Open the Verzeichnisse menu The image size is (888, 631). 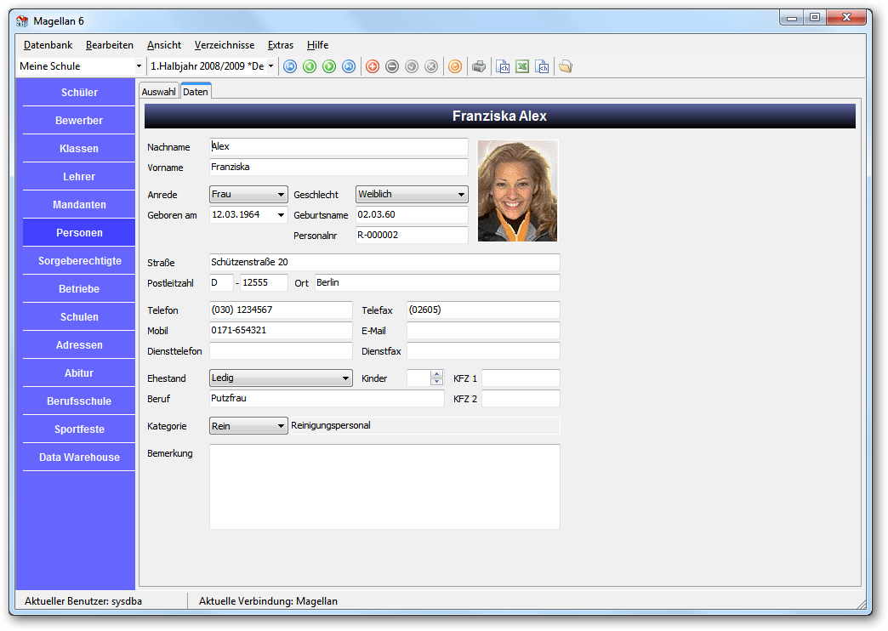click(x=225, y=45)
